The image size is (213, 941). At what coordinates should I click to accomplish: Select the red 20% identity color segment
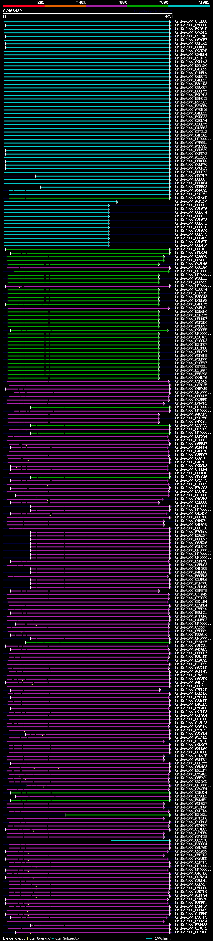click(x=24, y=6)
